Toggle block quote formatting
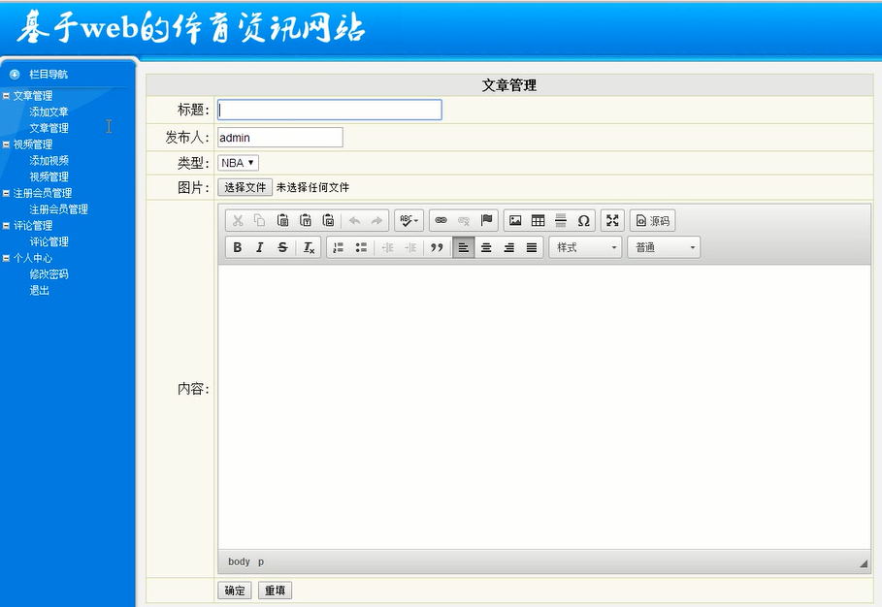Image resolution: width=882 pixels, height=607 pixels. click(437, 247)
